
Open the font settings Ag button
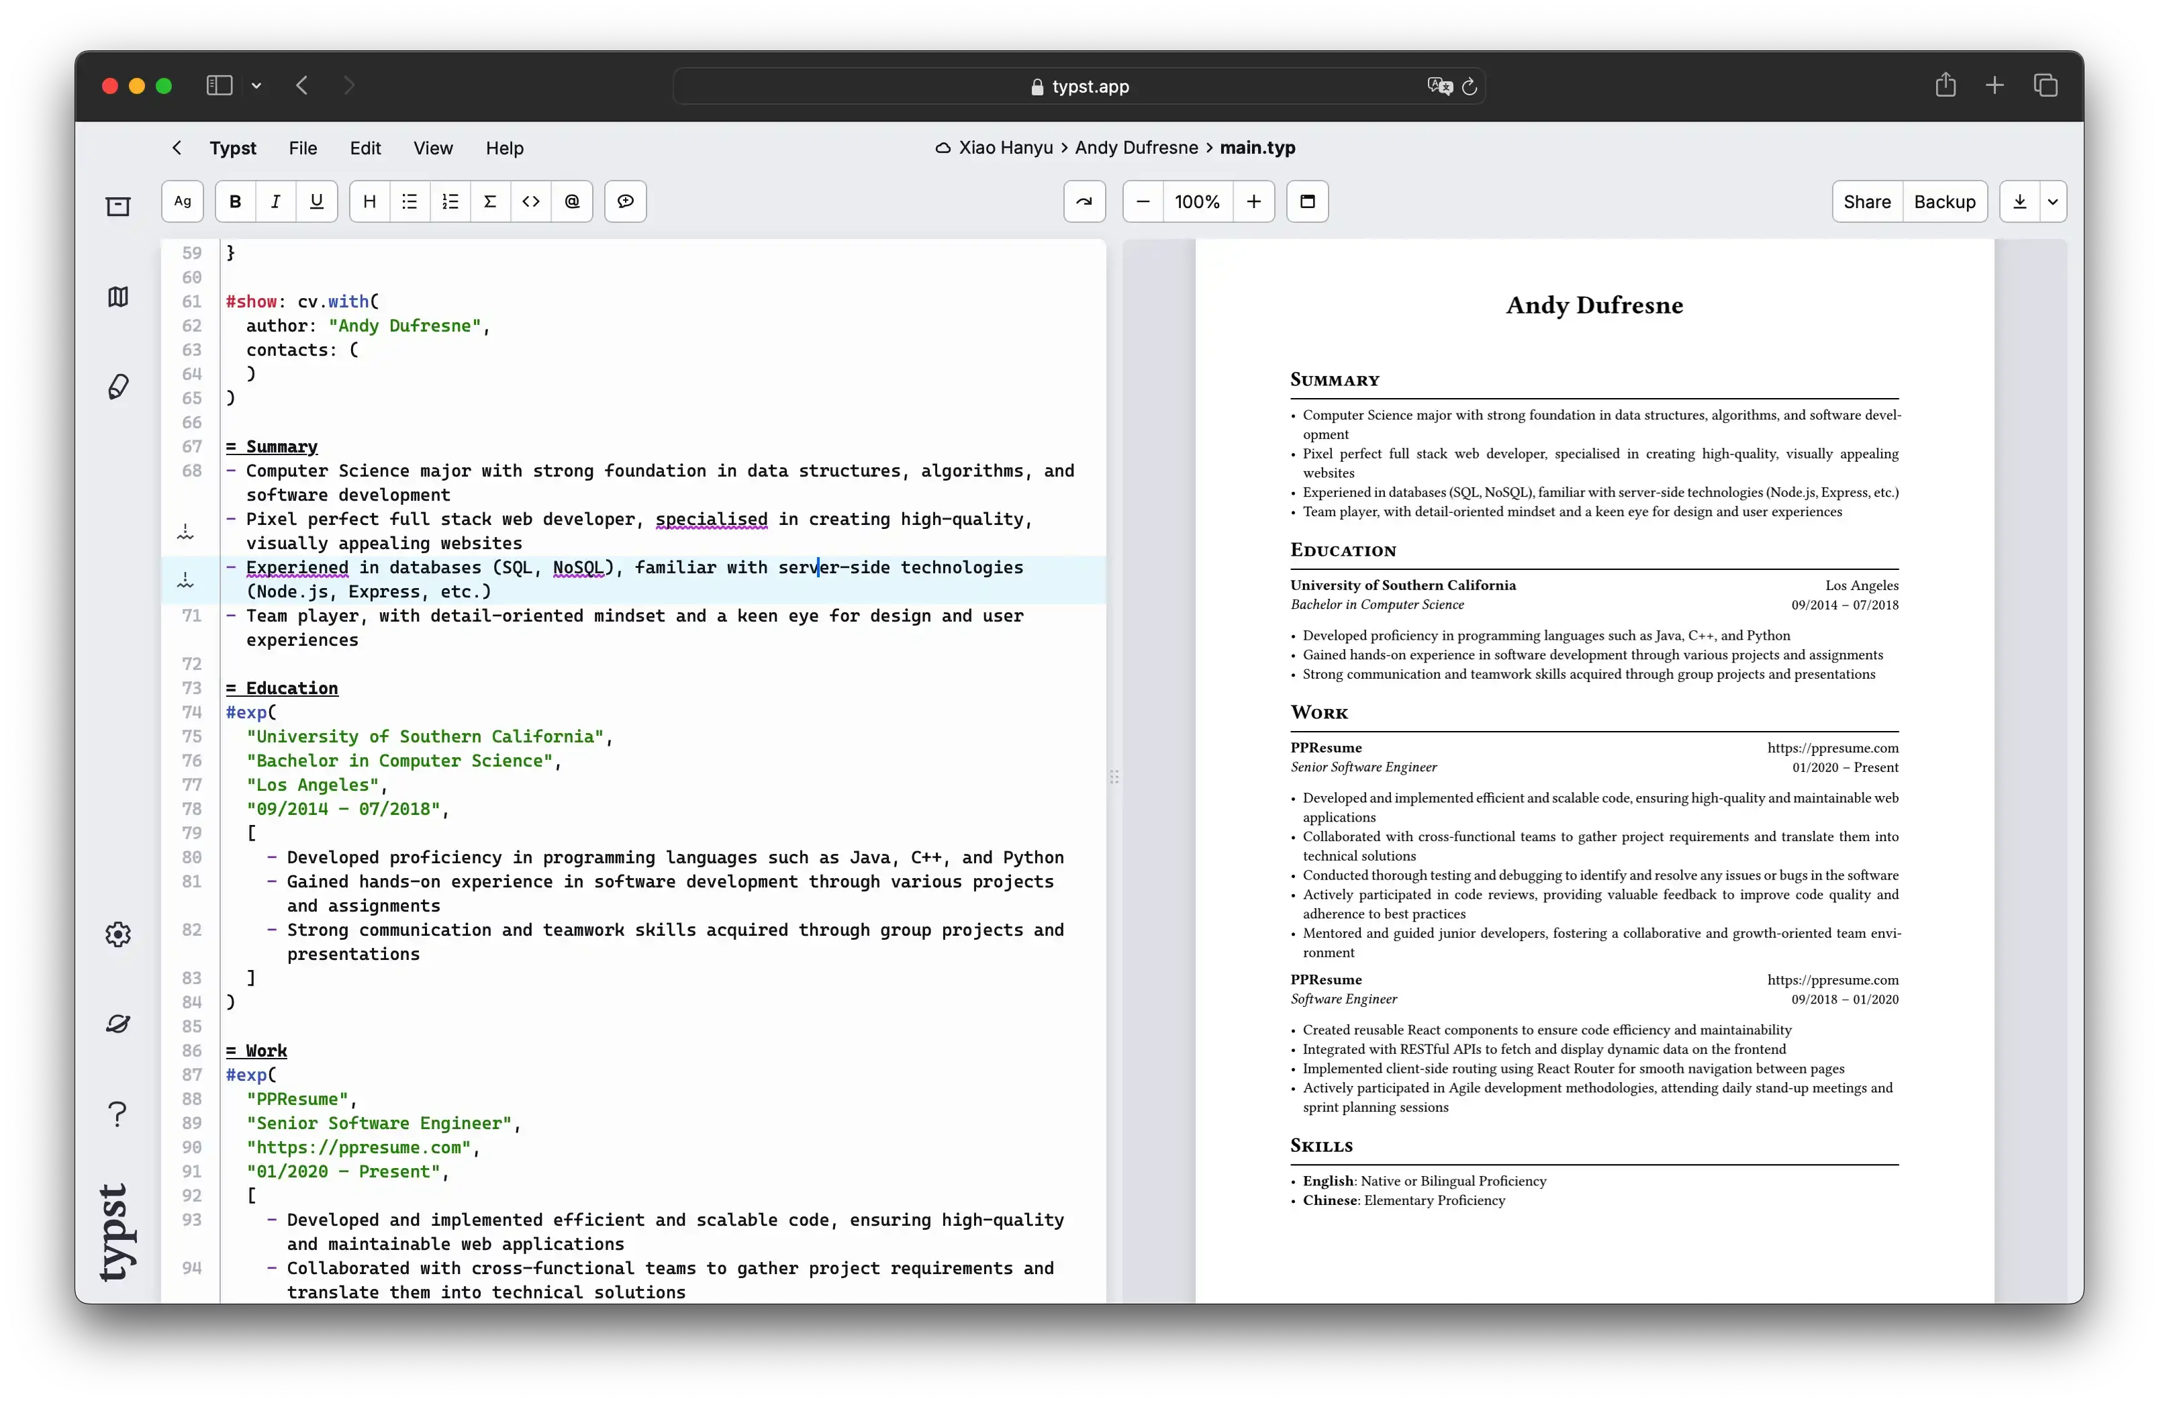coord(183,201)
